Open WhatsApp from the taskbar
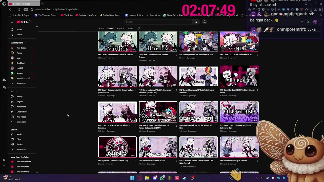The width and height of the screenshot is (324, 182). tap(162, 178)
